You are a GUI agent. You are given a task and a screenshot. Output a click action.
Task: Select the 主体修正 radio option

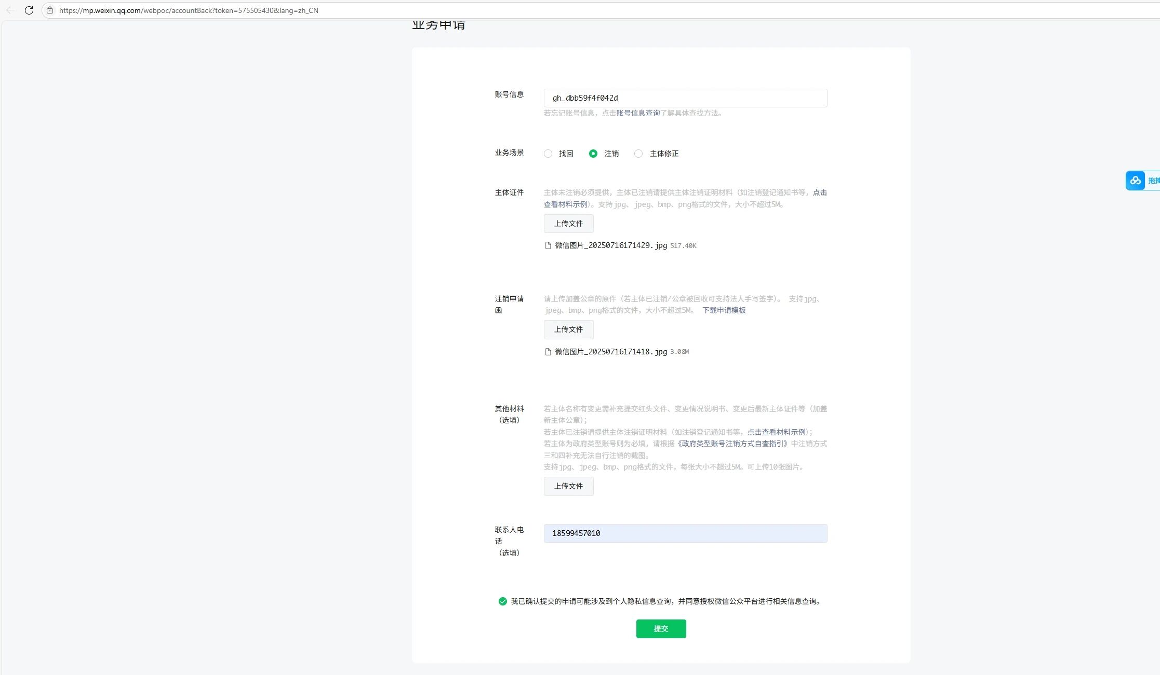(638, 154)
